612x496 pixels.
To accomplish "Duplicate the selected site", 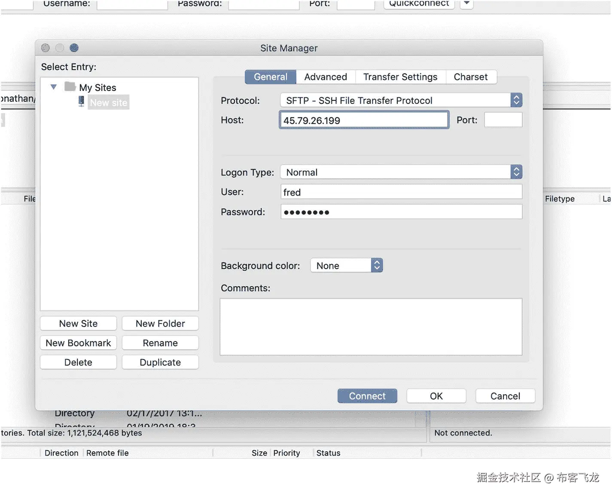I will coord(160,362).
